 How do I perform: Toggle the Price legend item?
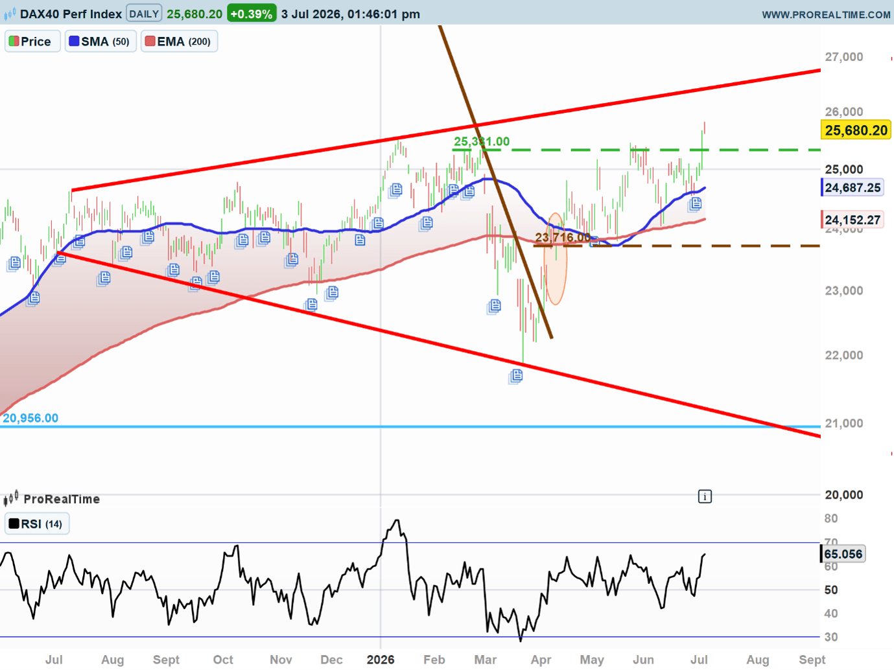point(32,41)
